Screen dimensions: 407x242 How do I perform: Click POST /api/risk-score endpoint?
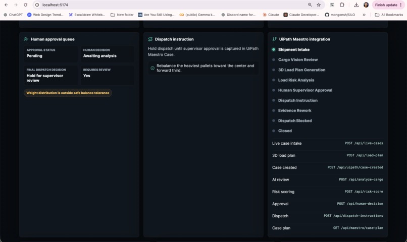(364, 192)
